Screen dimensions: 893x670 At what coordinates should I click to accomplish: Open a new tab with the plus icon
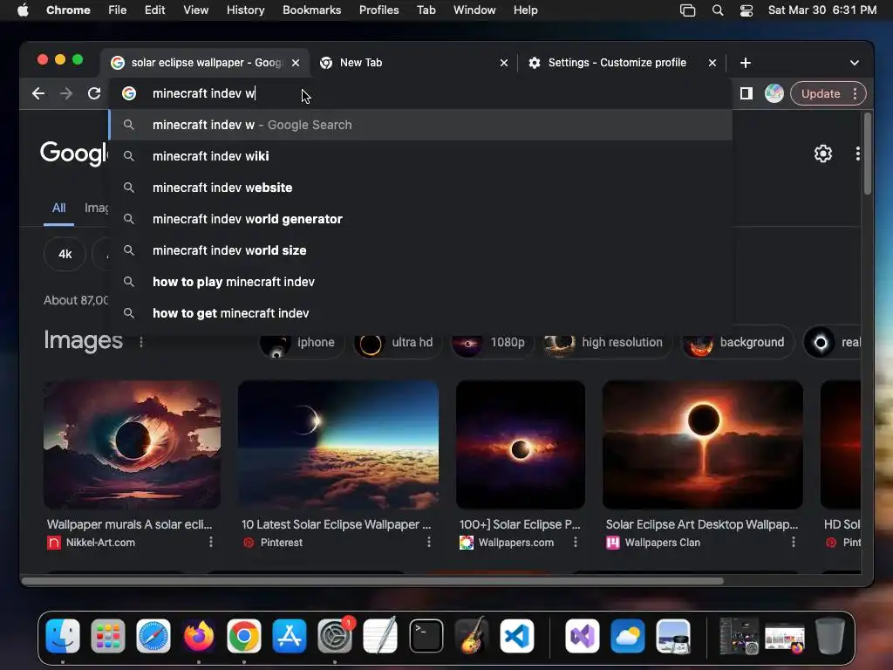click(x=746, y=63)
